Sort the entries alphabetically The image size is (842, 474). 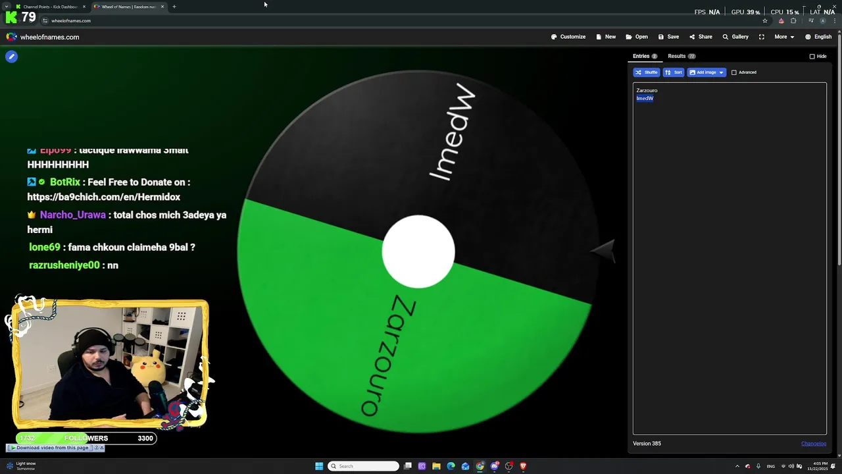pos(674,72)
